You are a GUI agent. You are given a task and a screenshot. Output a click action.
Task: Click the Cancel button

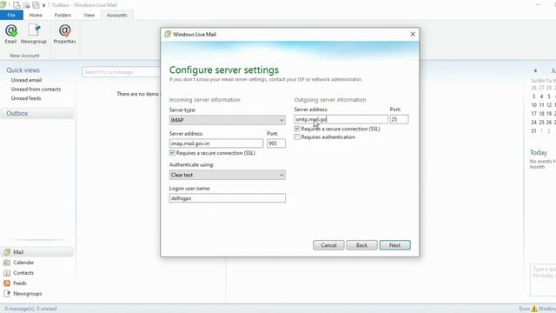(328, 245)
